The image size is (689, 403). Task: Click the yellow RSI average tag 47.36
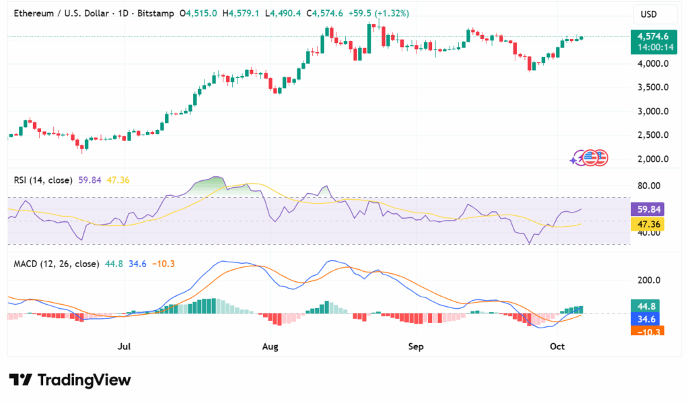point(648,224)
